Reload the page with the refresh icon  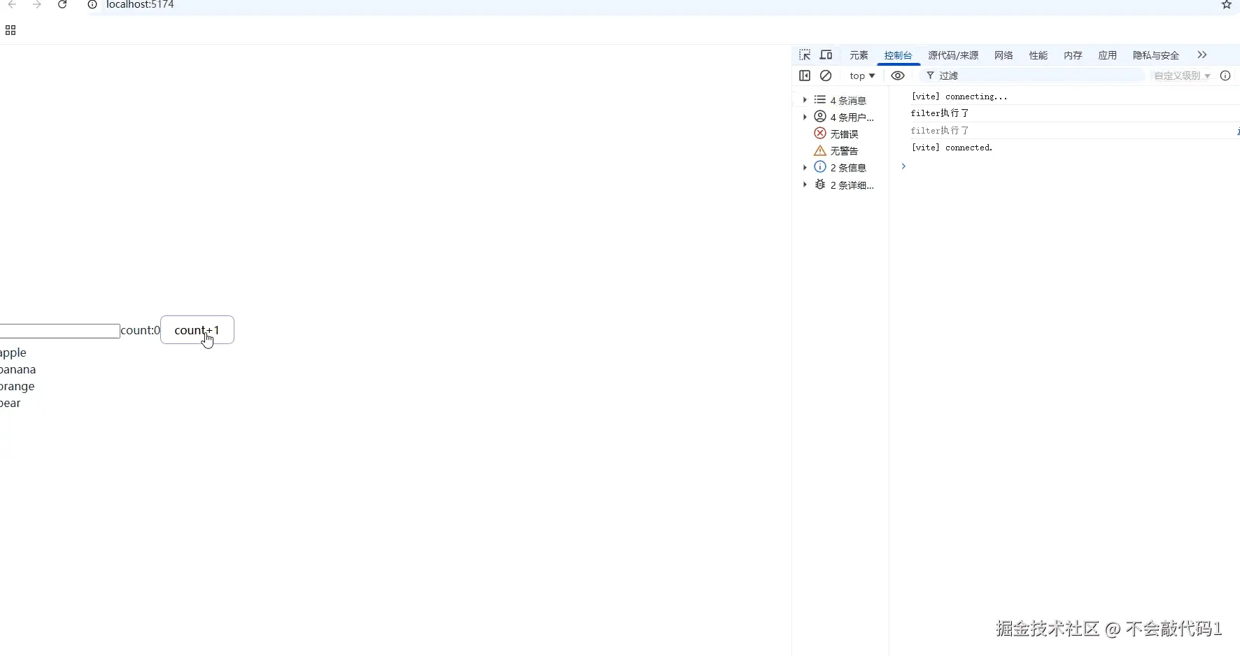point(62,5)
